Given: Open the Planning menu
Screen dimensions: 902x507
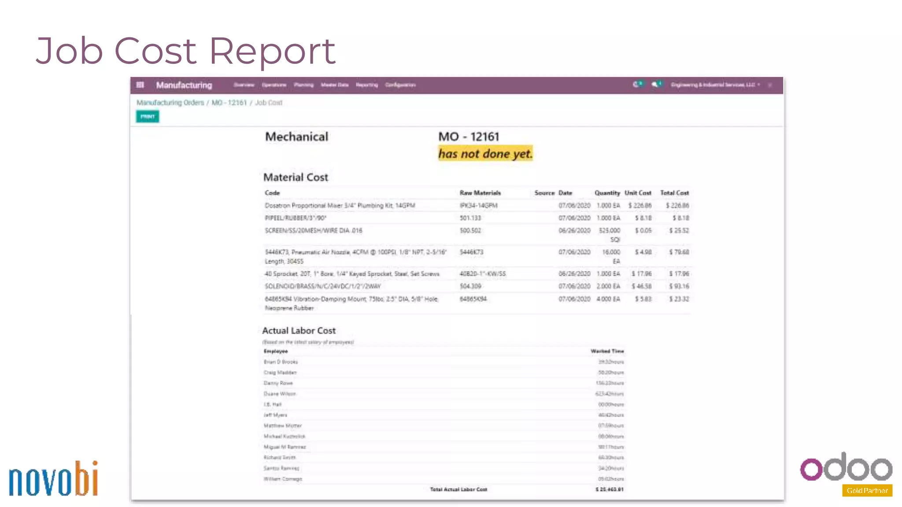Looking at the screenshot, I should [303, 85].
